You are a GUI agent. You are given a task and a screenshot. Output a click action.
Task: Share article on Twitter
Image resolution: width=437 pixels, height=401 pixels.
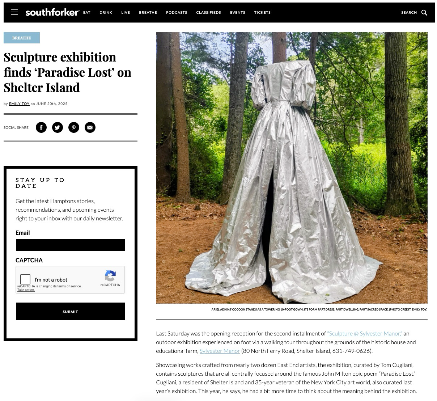click(x=58, y=127)
